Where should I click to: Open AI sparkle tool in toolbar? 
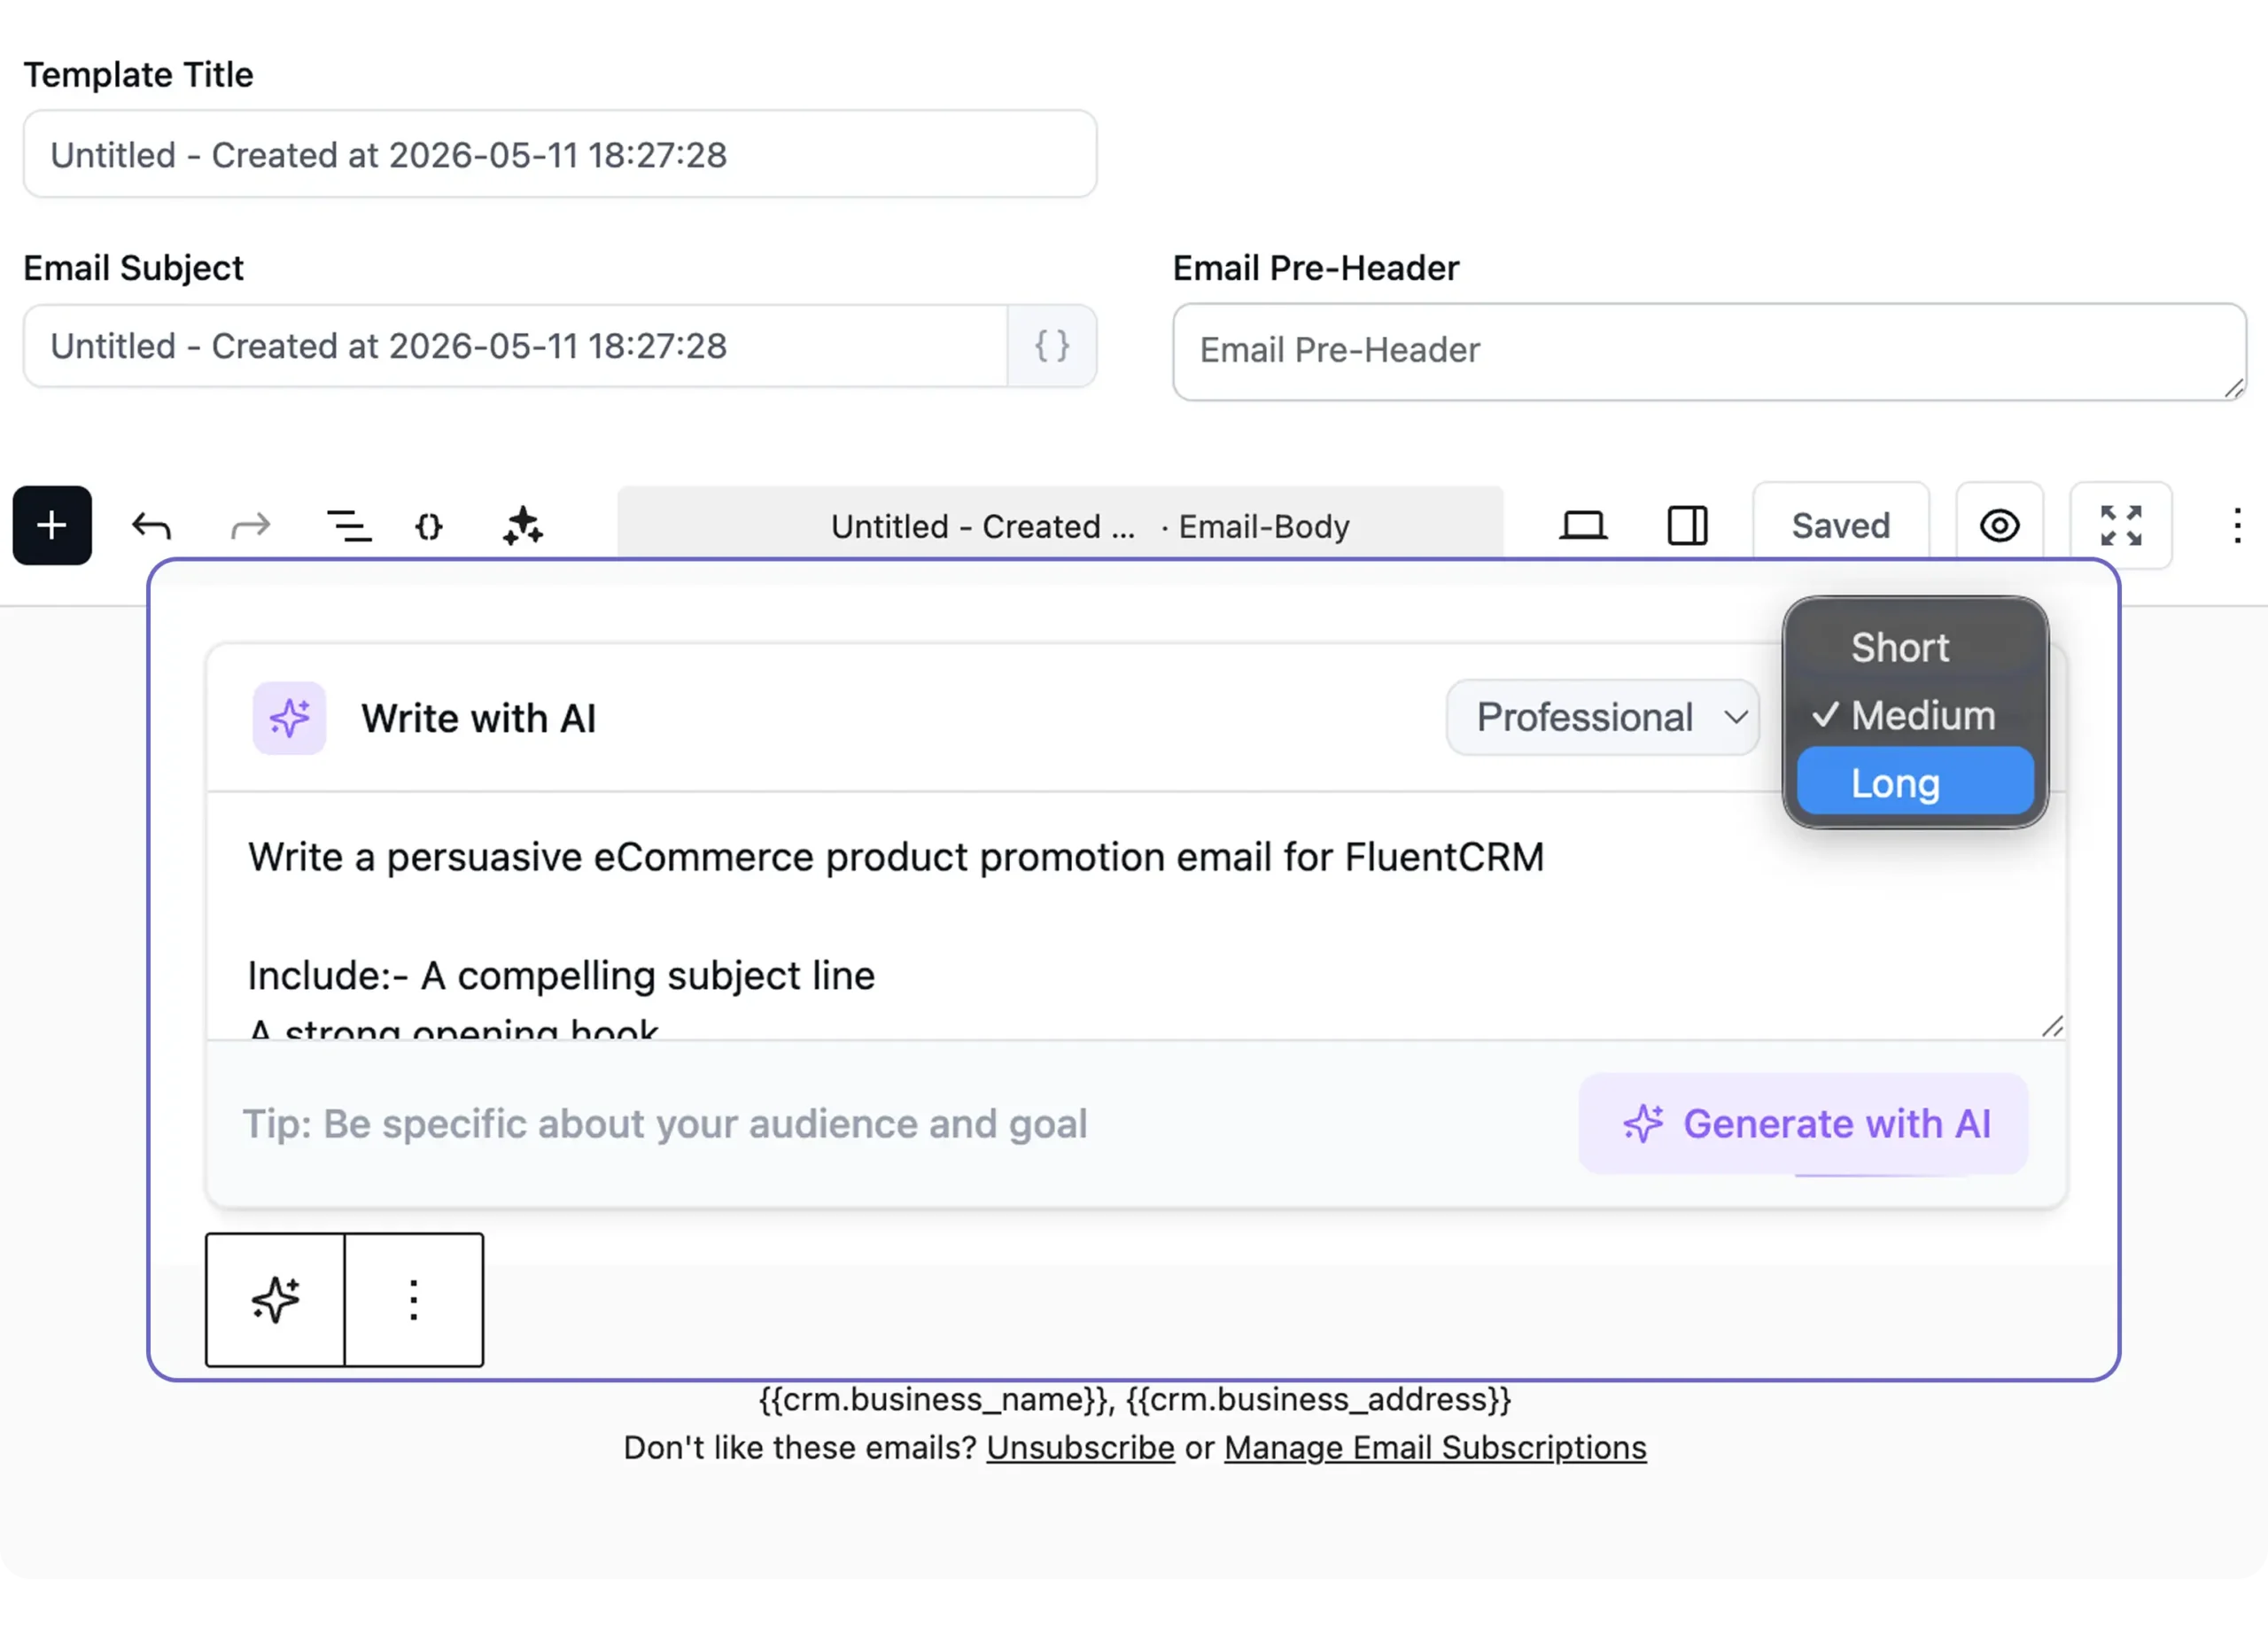(523, 526)
